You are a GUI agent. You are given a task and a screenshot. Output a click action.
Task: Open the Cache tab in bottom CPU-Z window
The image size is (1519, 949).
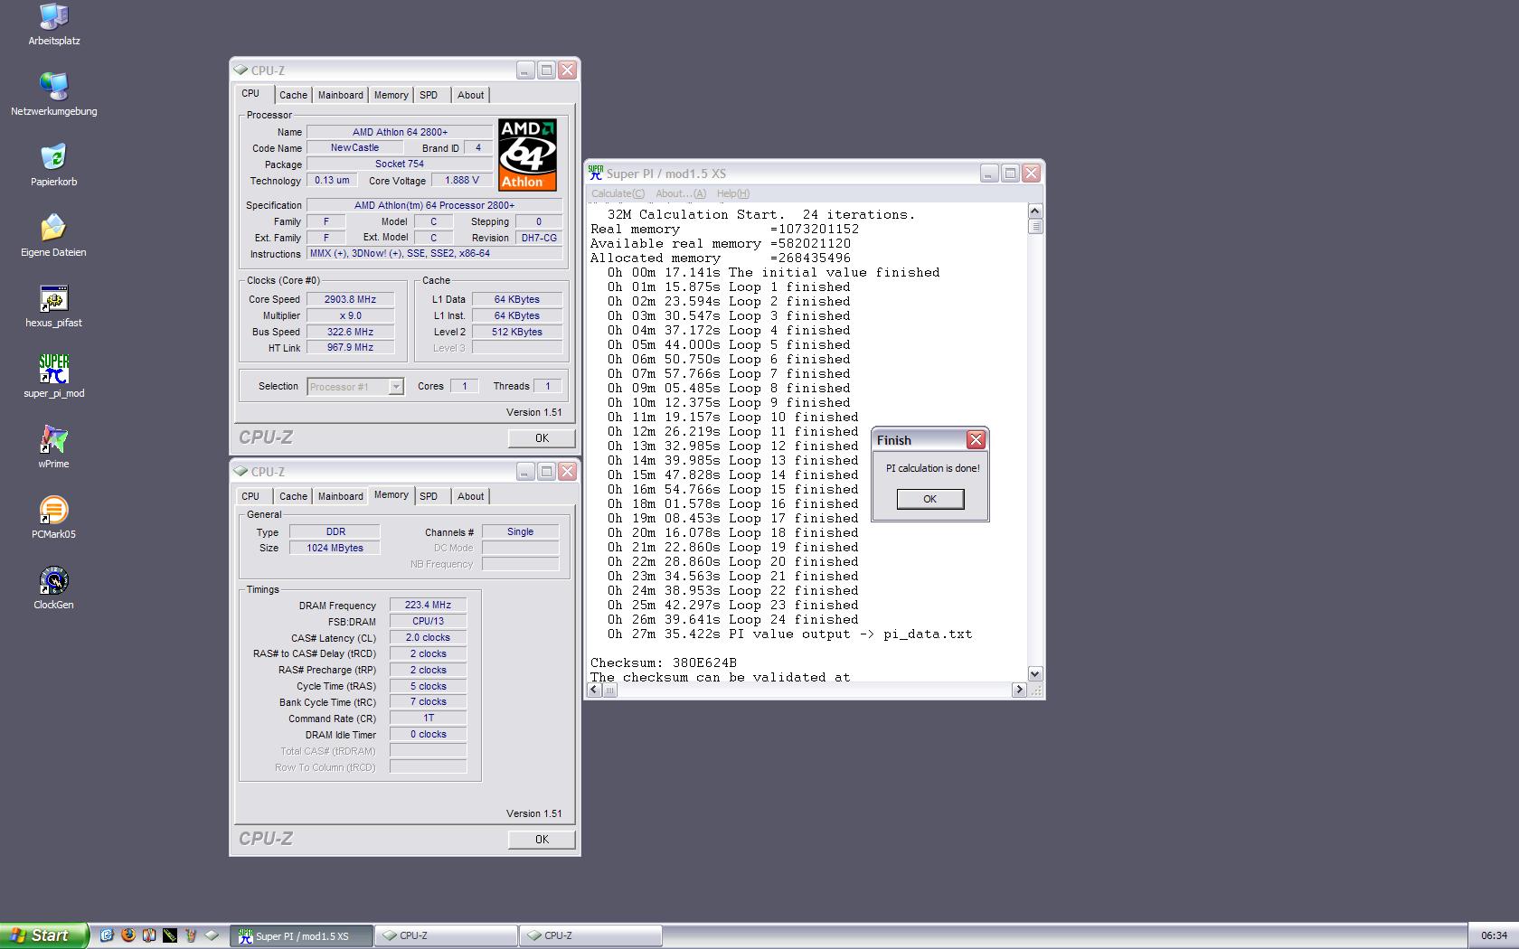tap(293, 496)
